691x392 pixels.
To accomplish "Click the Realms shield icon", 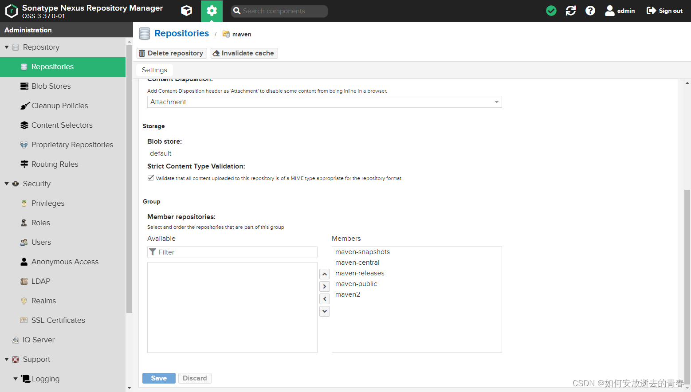I will pos(24,301).
